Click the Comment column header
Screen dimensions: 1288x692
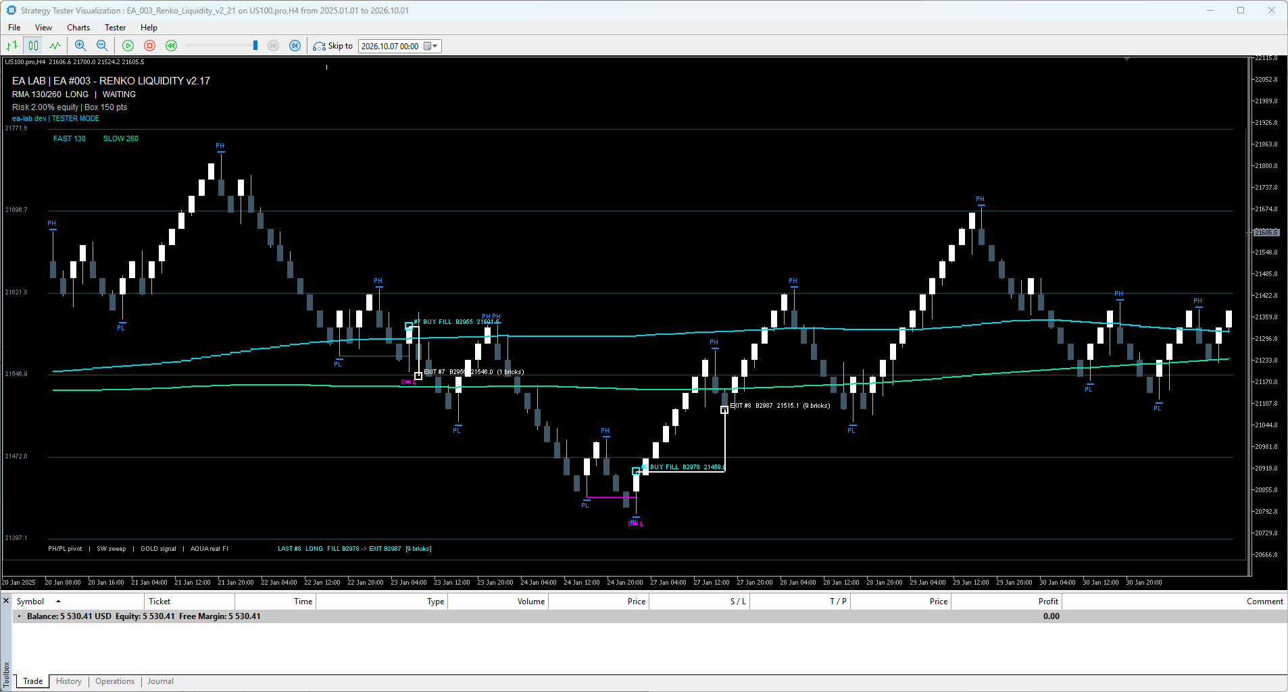(x=1174, y=602)
